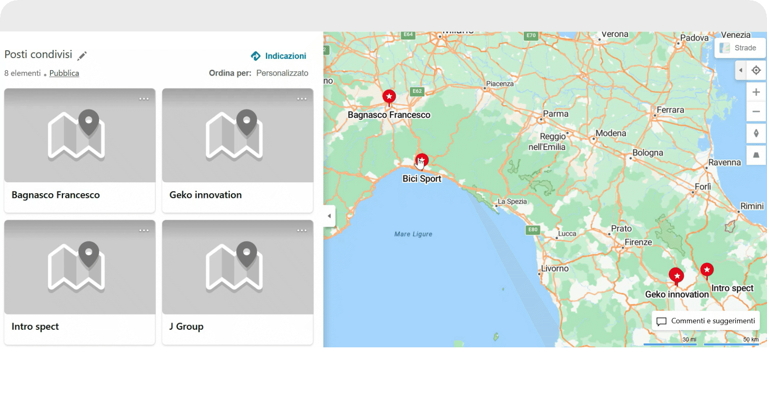Screen dimensions: 767x420
Task: Select the Intro spect map pin
Action: 707,270
